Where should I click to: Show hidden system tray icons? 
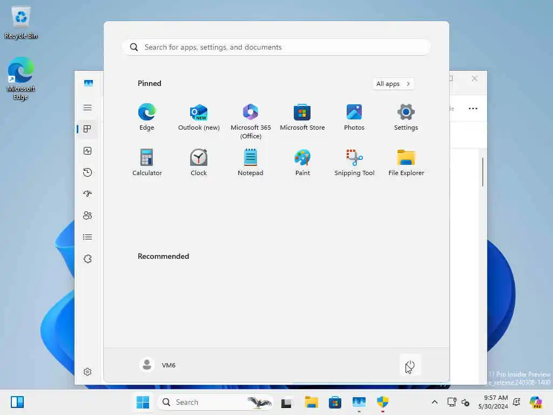(435, 402)
